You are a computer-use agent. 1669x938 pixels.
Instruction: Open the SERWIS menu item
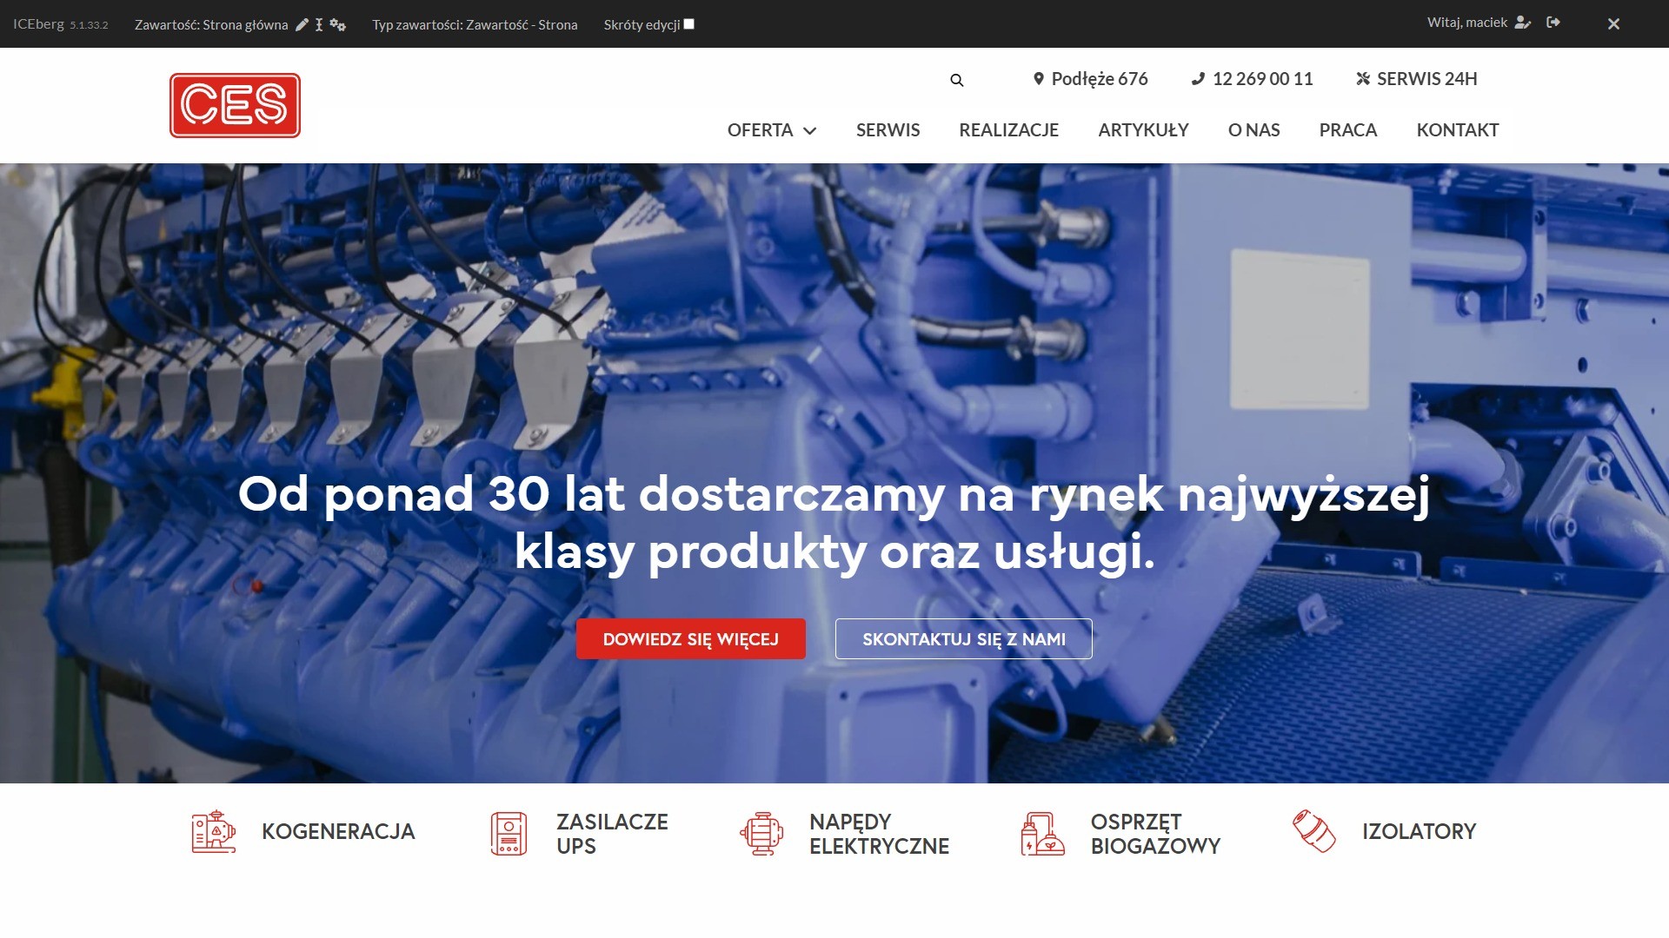pos(888,130)
